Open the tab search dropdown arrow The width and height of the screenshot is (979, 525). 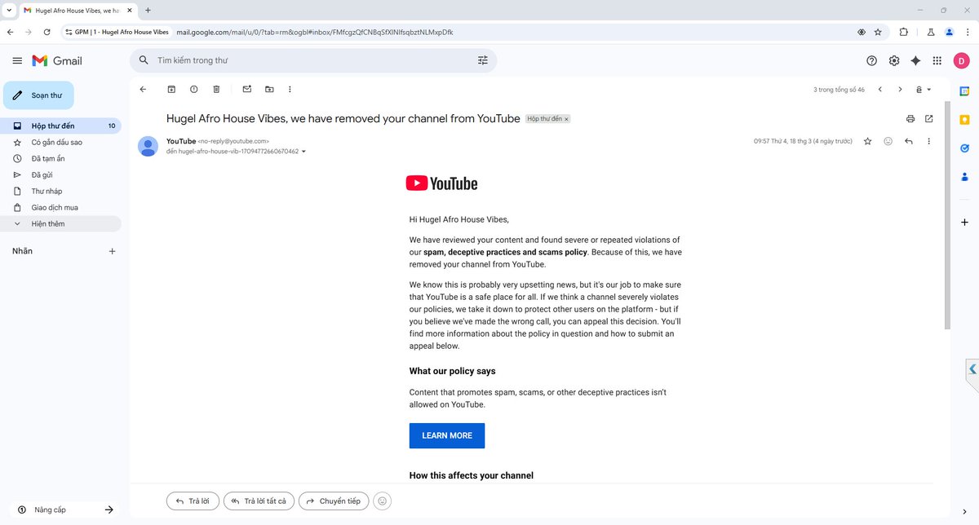7,10
